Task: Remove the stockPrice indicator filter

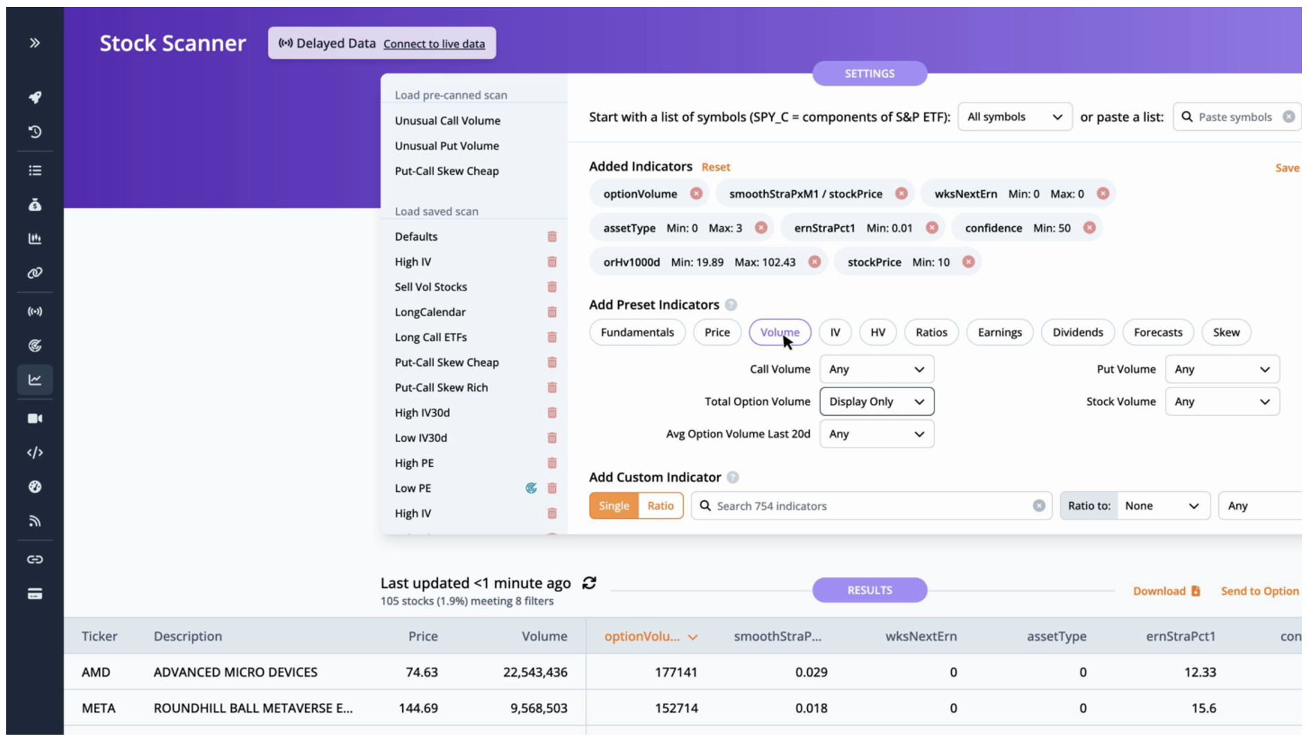Action: click(x=968, y=262)
